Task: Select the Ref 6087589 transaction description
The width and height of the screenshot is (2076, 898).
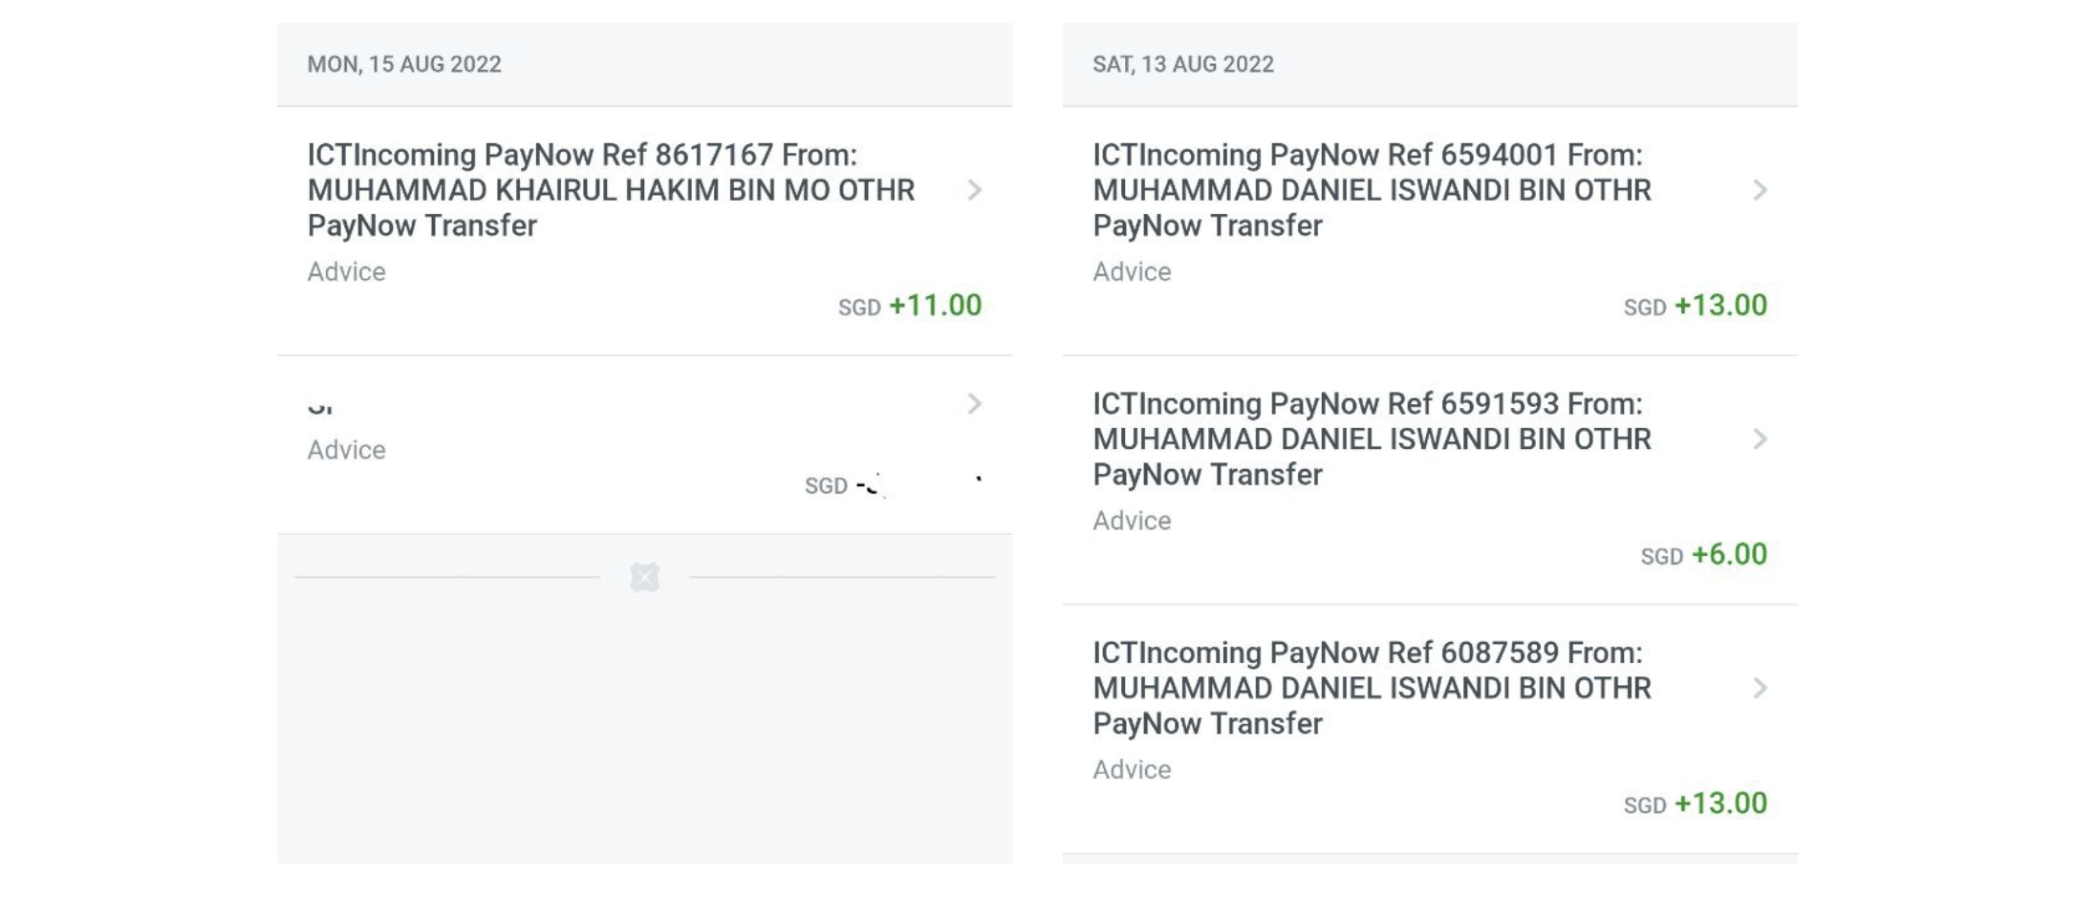Action: 1372,688
